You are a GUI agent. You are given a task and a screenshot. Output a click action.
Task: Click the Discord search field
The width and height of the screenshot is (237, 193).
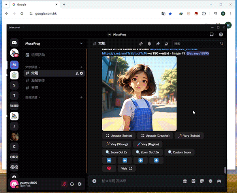coord(198,44)
